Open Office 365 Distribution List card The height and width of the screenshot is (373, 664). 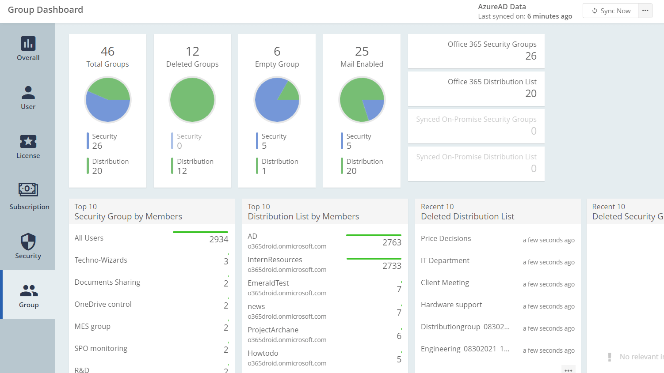(x=476, y=89)
